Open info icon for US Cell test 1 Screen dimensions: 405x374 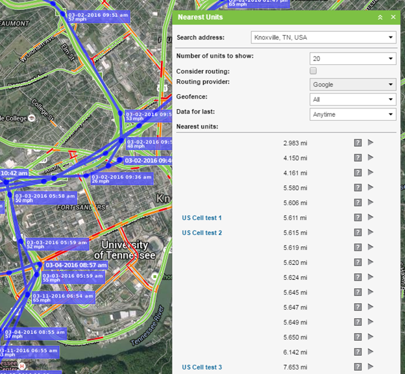[x=358, y=218]
